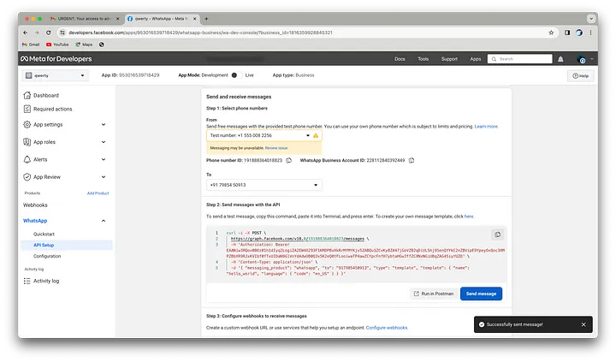The width and height of the screenshot is (616, 362).
Task: Open the profile avatar menu
Action: coord(581,59)
